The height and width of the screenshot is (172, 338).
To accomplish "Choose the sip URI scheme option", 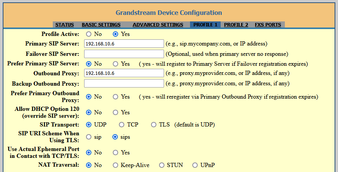I will tap(89, 137).
